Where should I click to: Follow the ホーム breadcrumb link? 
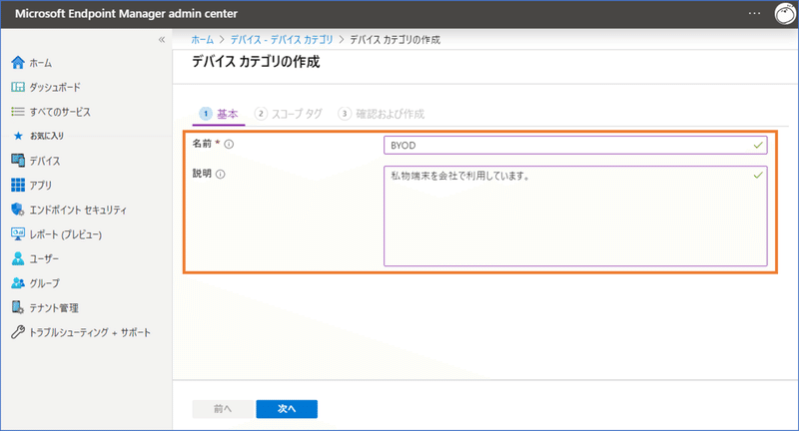pos(203,40)
